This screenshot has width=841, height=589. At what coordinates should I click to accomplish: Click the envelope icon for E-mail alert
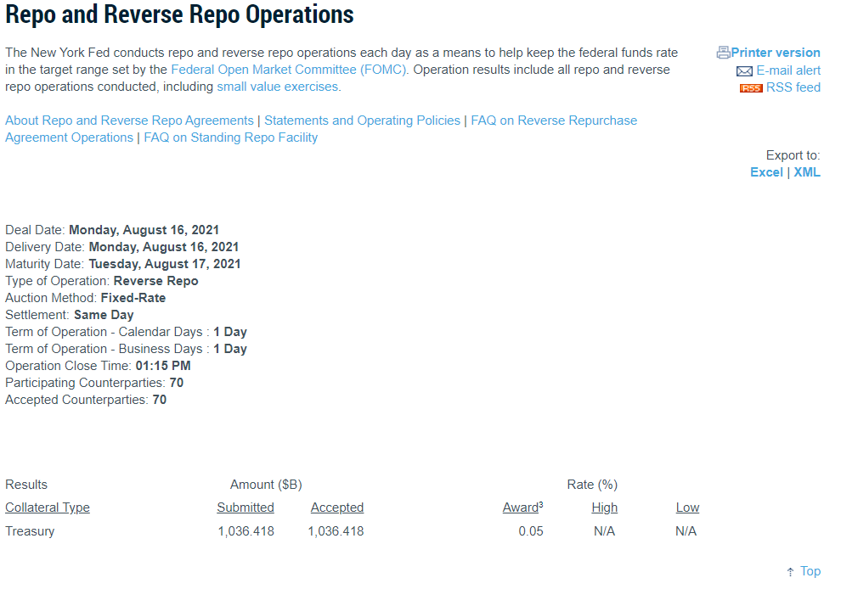tap(744, 71)
